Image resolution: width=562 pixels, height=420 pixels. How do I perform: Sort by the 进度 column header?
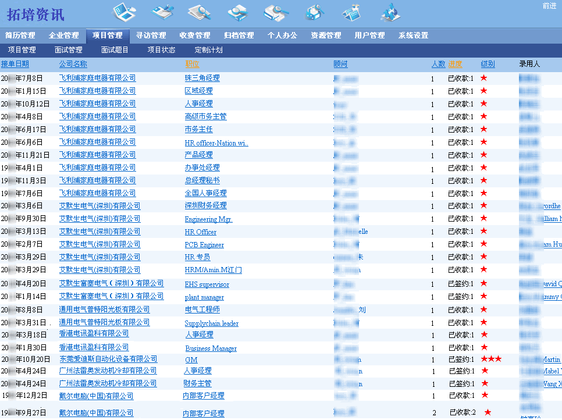click(455, 64)
